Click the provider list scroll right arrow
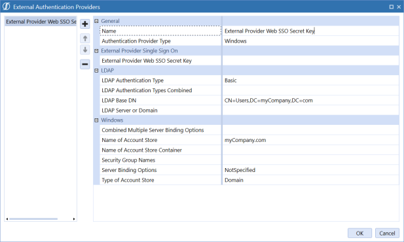Image resolution: width=404 pixels, height=242 pixels. point(74,219)
